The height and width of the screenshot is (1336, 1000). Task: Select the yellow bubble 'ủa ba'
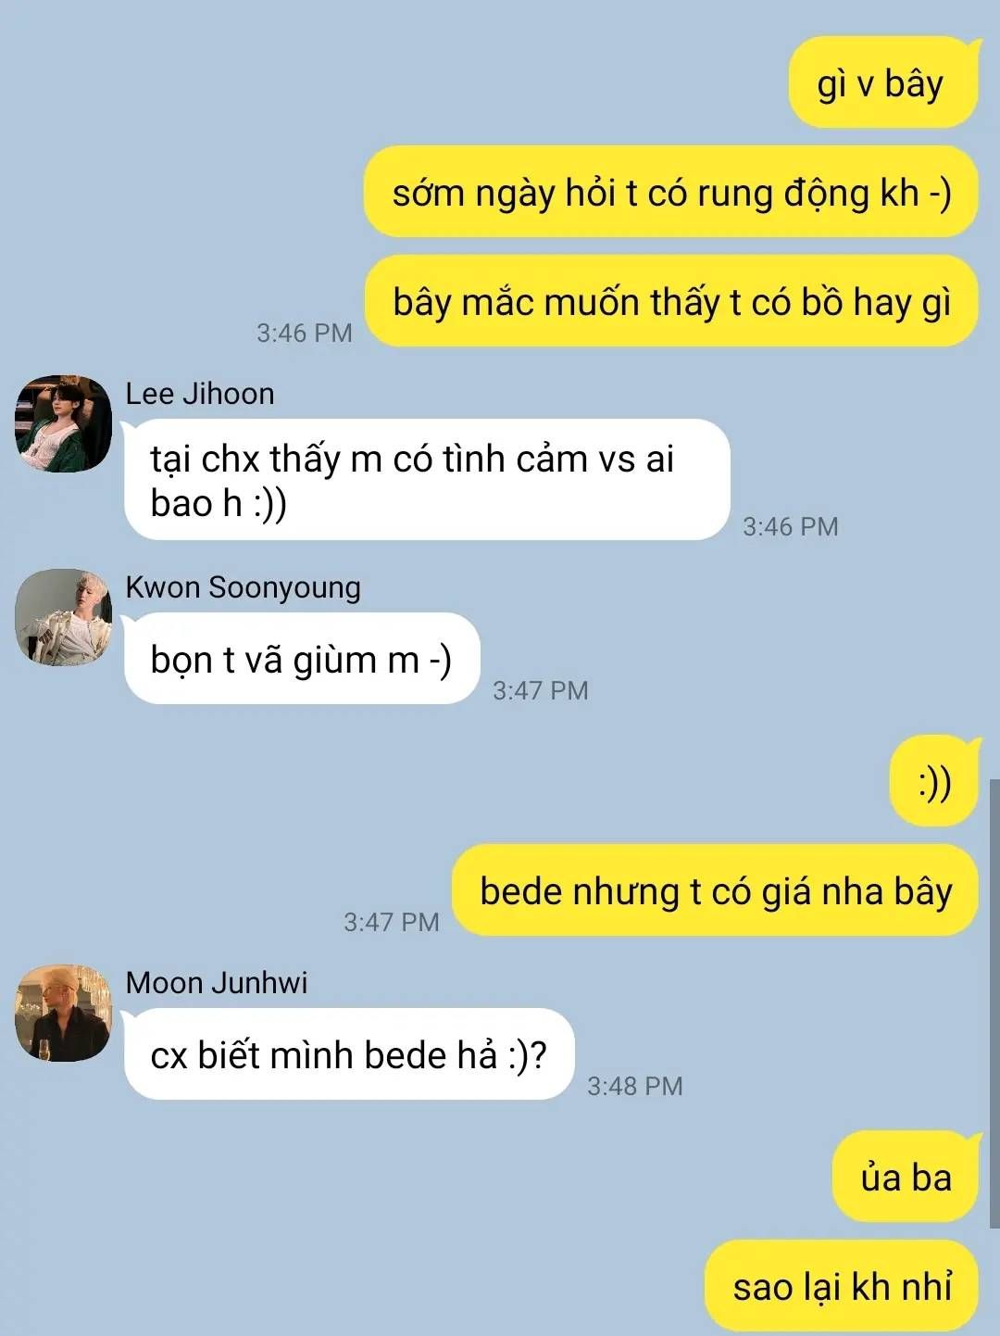(906, 1177)
